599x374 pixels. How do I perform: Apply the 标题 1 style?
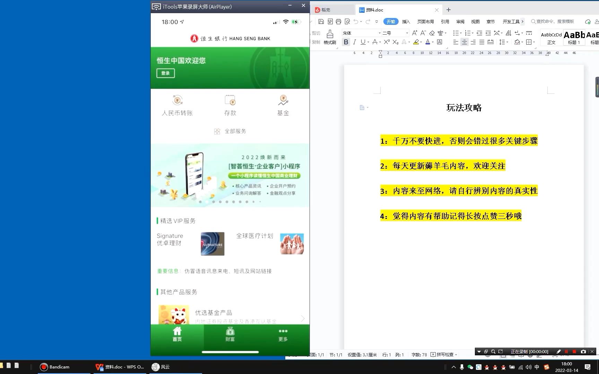(574, 38)
